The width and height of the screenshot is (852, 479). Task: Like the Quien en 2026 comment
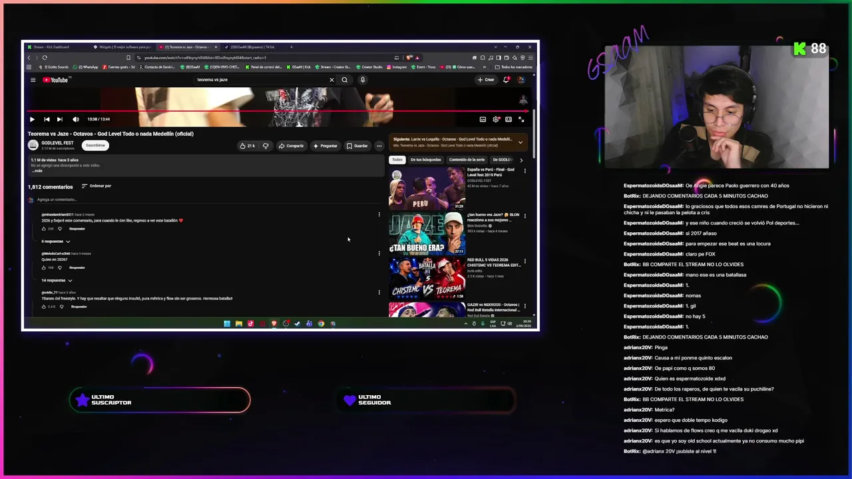click(x=44, y=267)
